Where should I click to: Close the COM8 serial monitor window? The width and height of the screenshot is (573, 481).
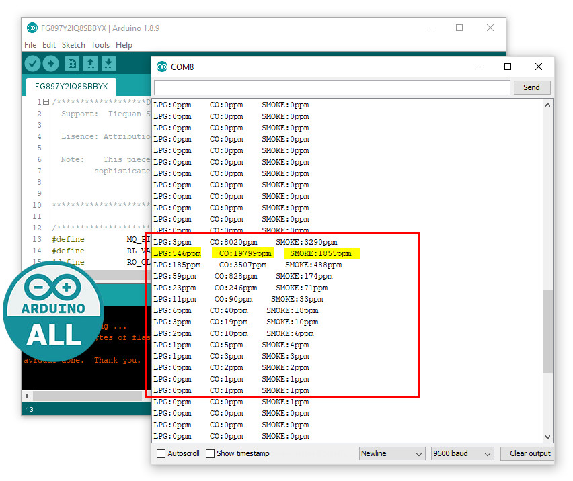coord(539,67)
